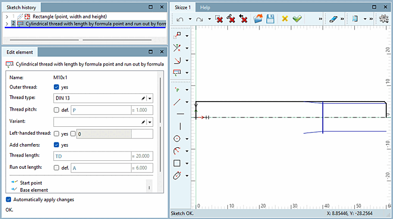Viewport: 393px width, 219px height.
Task: Cancel sketch with yellow X icon
Action: 285,18
